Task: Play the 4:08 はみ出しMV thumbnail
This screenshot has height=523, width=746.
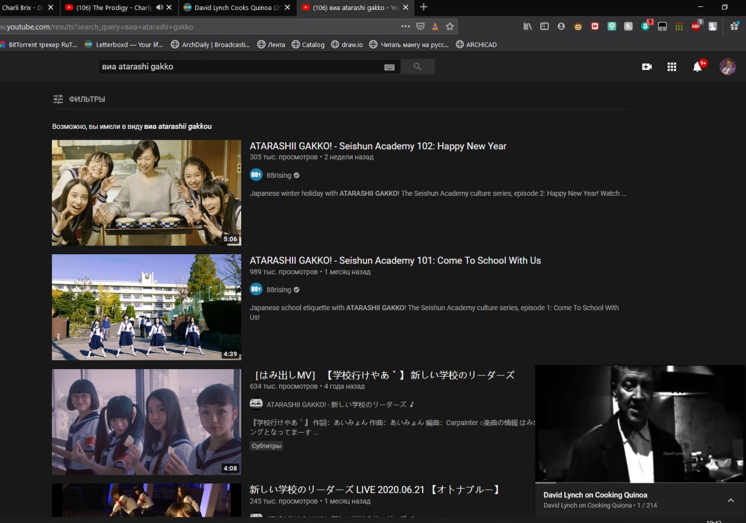Action: point(146,422)
